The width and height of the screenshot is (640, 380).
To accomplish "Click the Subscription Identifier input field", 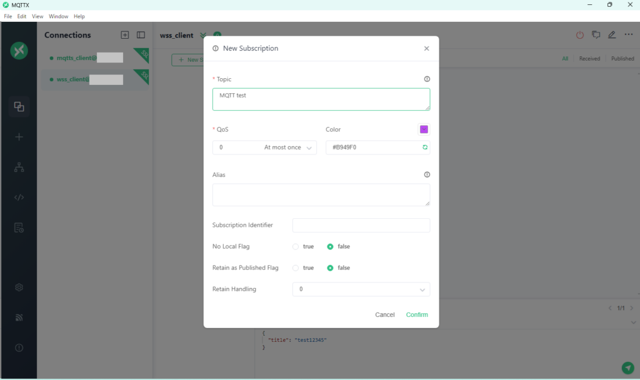I will 361,225.
